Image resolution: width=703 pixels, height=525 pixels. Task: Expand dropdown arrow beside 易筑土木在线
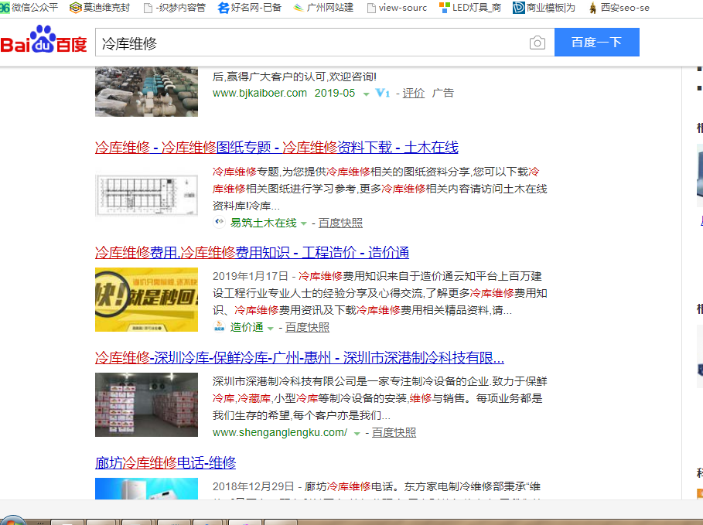coord(304,223)
